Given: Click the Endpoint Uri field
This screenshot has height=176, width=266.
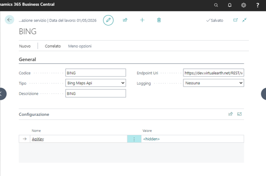Looking at the screenshot, I should coord(214,73).
